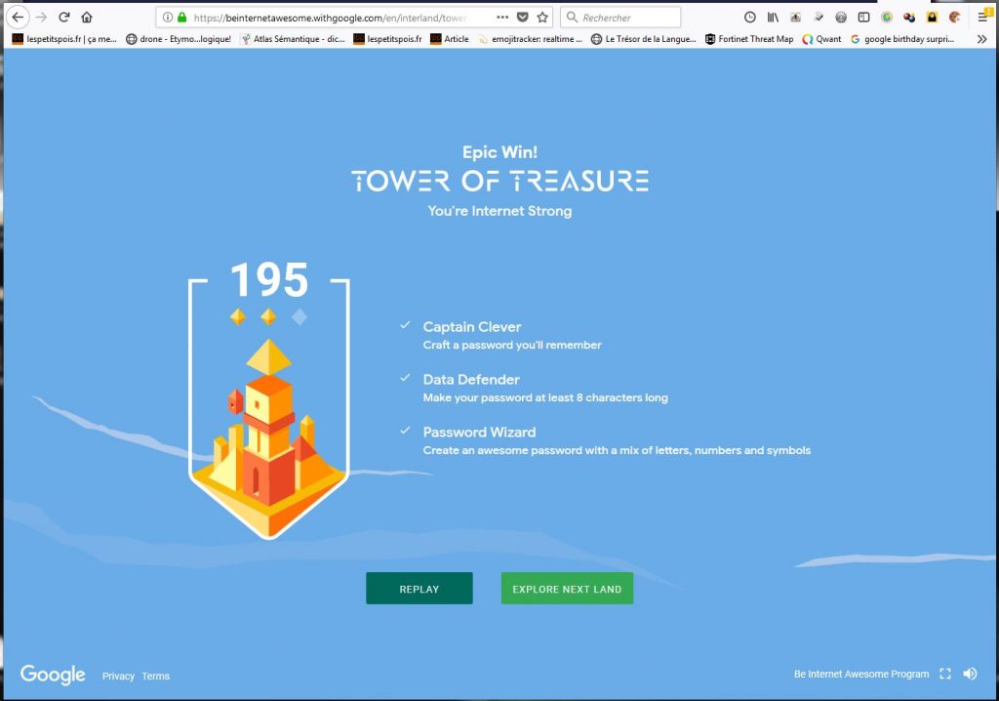Mute the game sound with speaker icon
999x701 pixels.
pyautogui.click(x=970, y=674)
